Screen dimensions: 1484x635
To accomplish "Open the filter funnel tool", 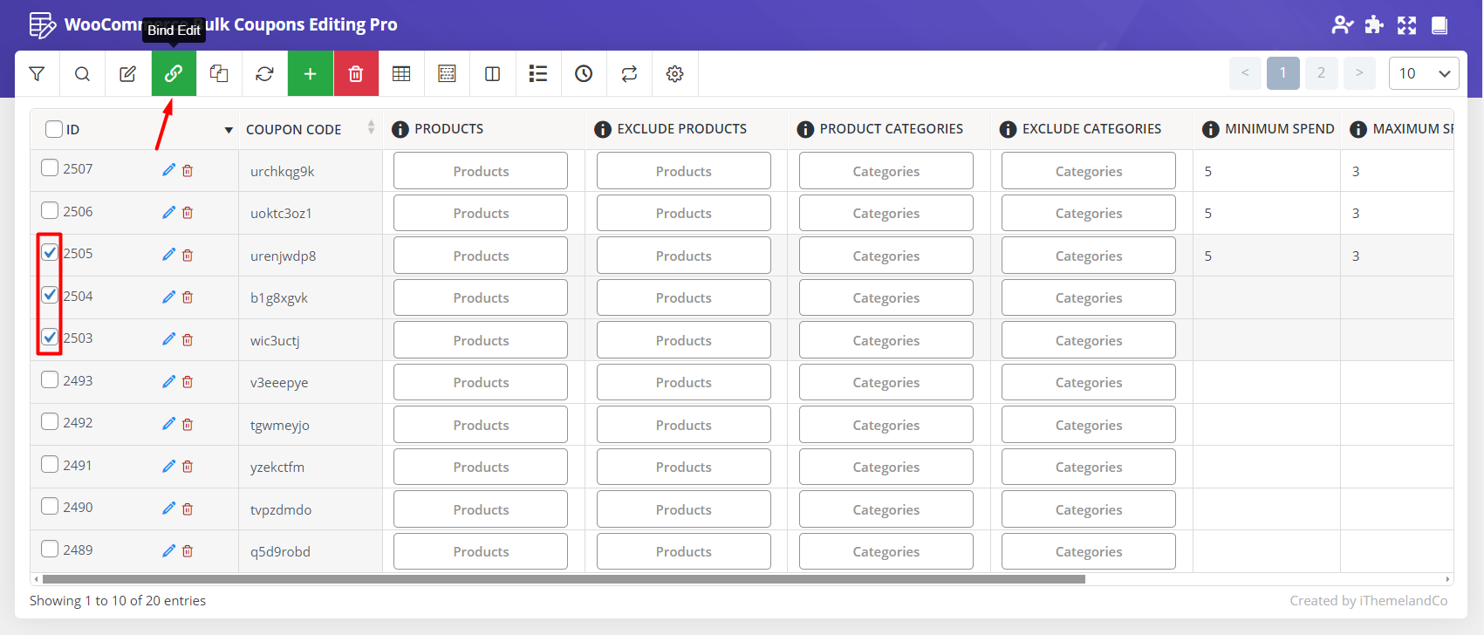I will 37,74.
